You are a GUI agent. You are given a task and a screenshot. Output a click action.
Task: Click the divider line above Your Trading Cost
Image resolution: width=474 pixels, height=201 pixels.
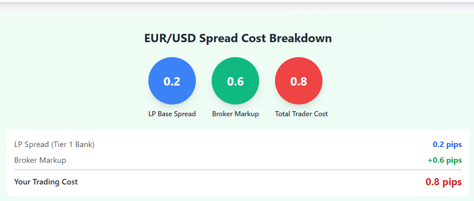click(x=238, y=170)
